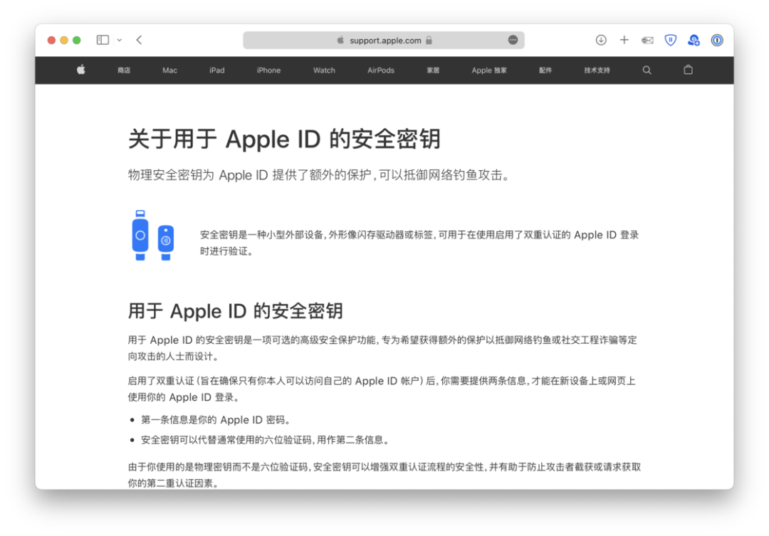Enter full screen with green button
Viewport: 769px width, 536px height.
pyautogui.click(x=76, y=40)
